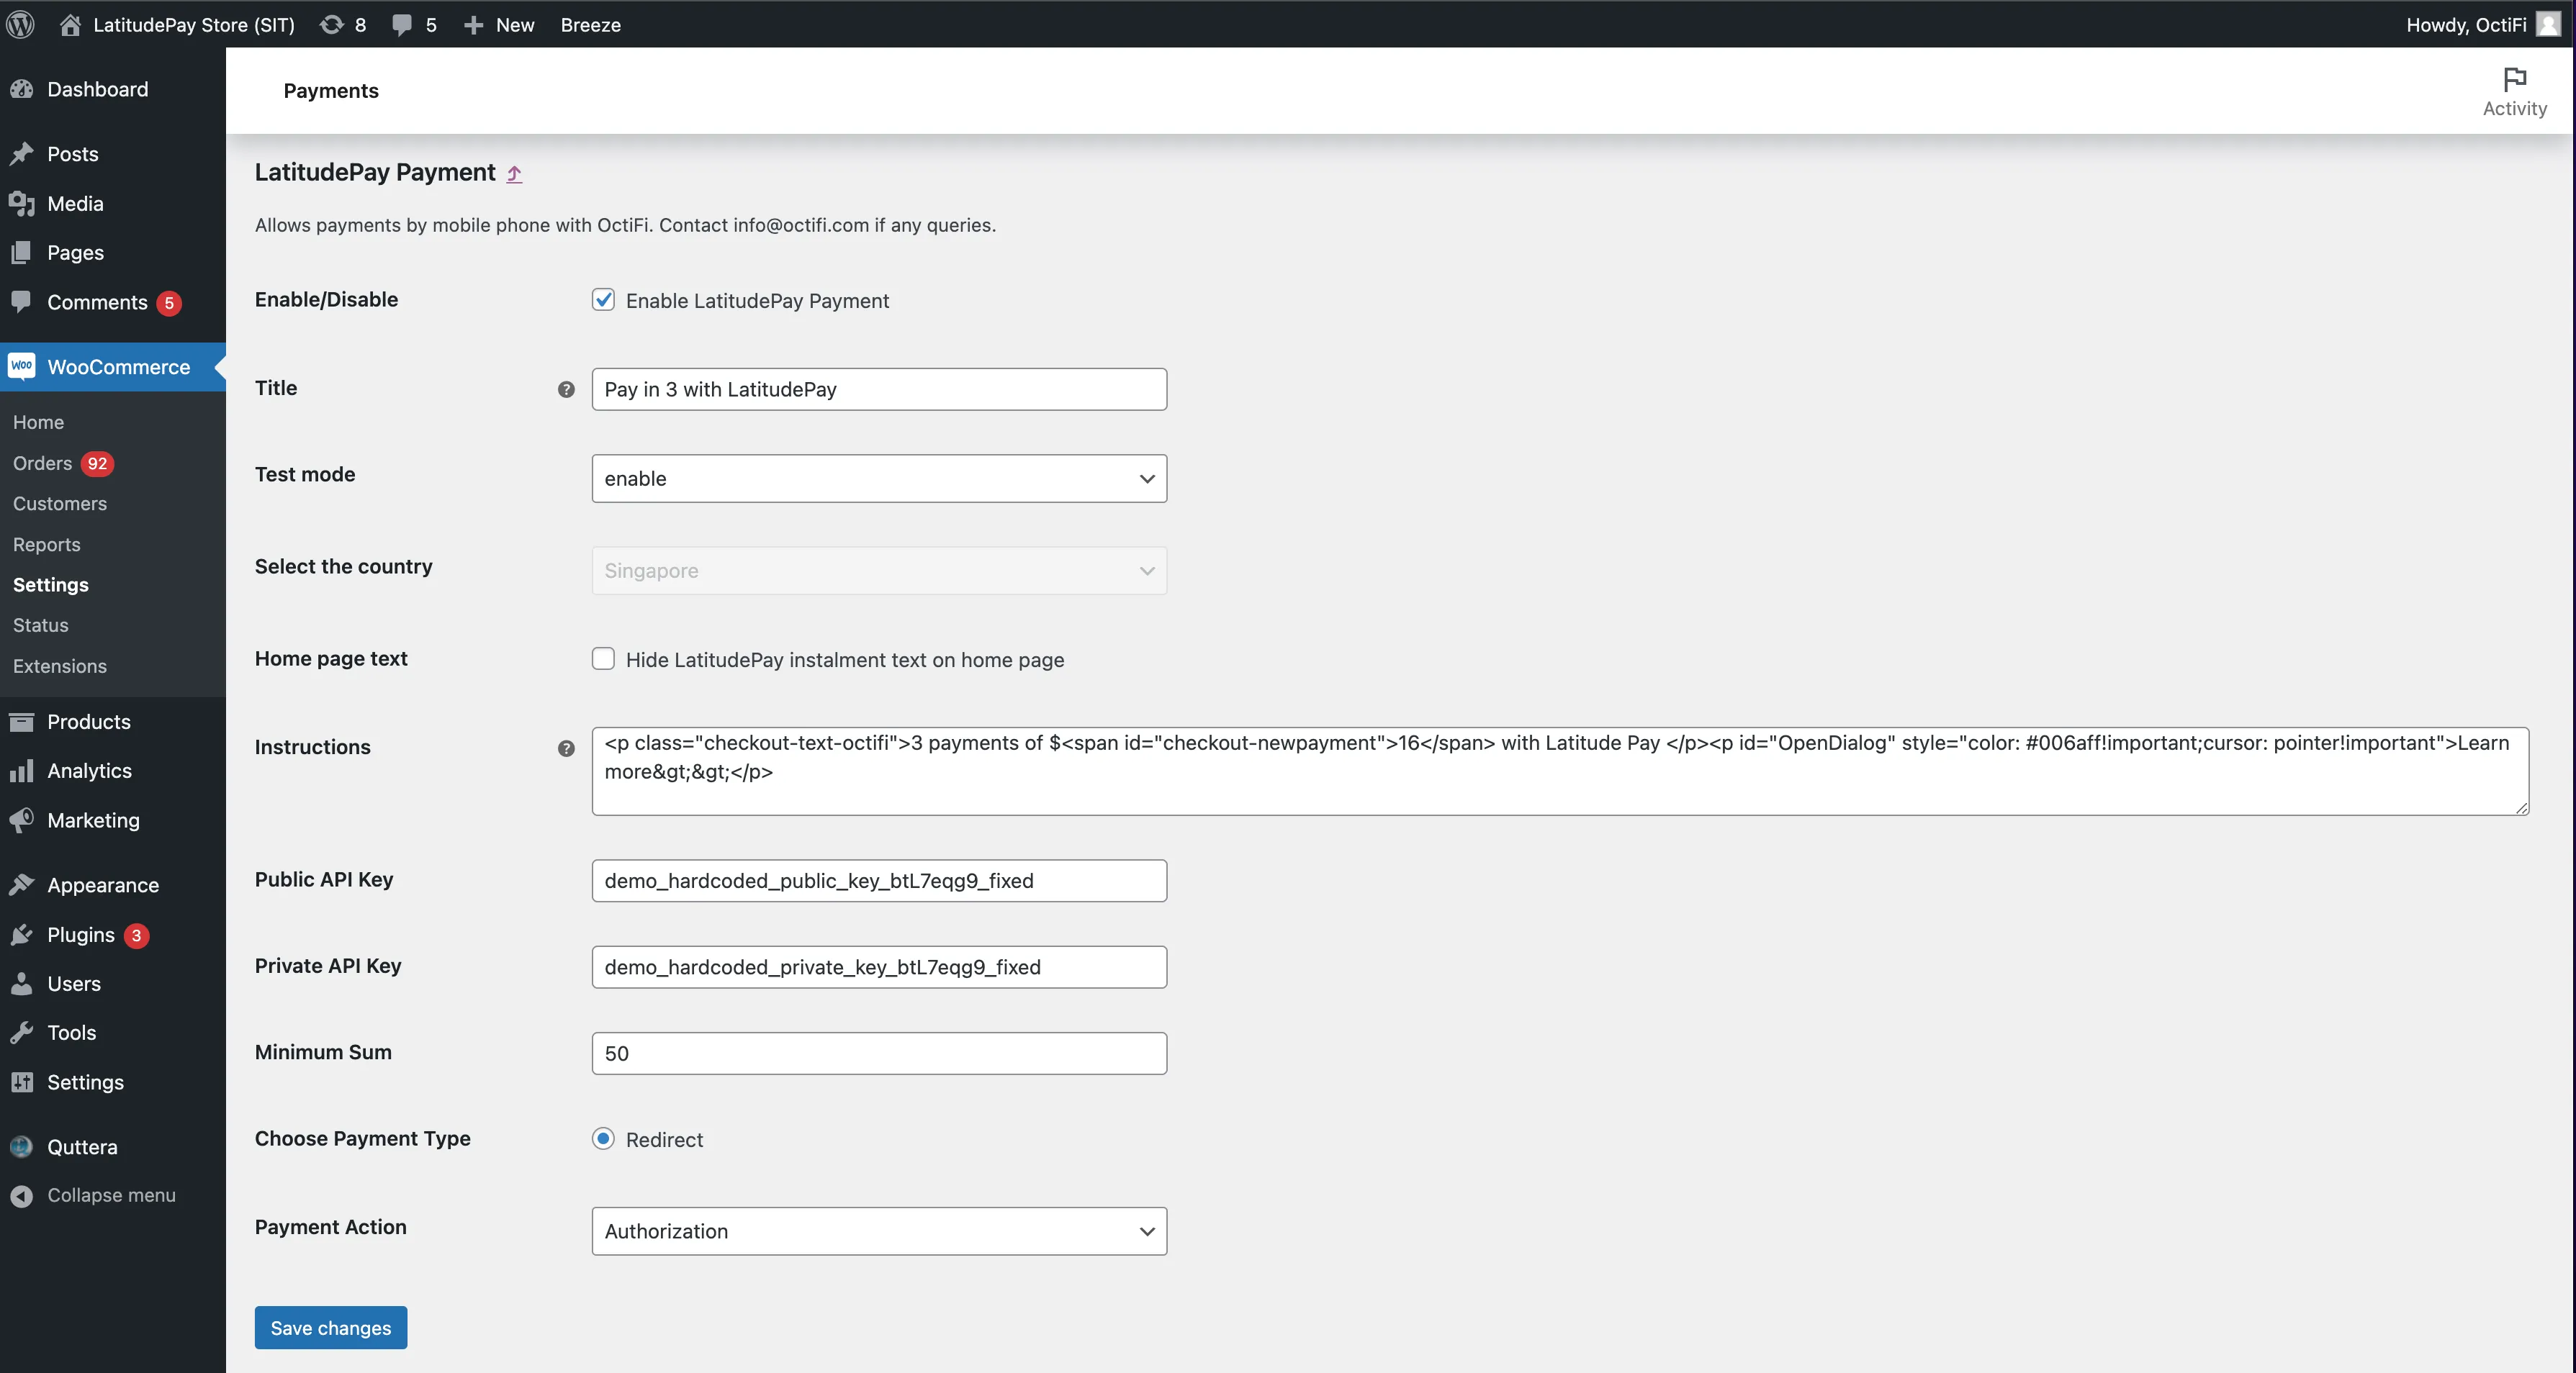Open the Test mode dropdown

pos(879,479)
